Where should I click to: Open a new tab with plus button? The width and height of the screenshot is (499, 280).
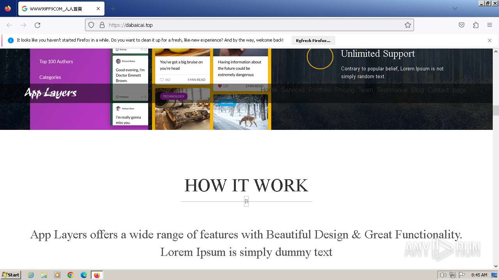(113, 9)
